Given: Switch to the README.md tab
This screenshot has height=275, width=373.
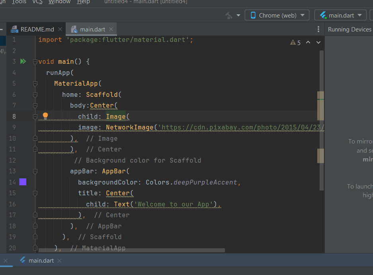Looking at the screenshot, I should (x=37, y=29).
